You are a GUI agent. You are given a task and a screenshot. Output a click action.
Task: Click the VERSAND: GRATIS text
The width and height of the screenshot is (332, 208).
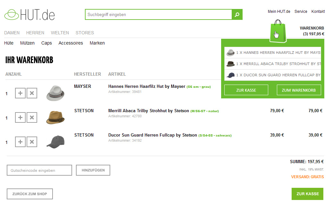[307, 177]
